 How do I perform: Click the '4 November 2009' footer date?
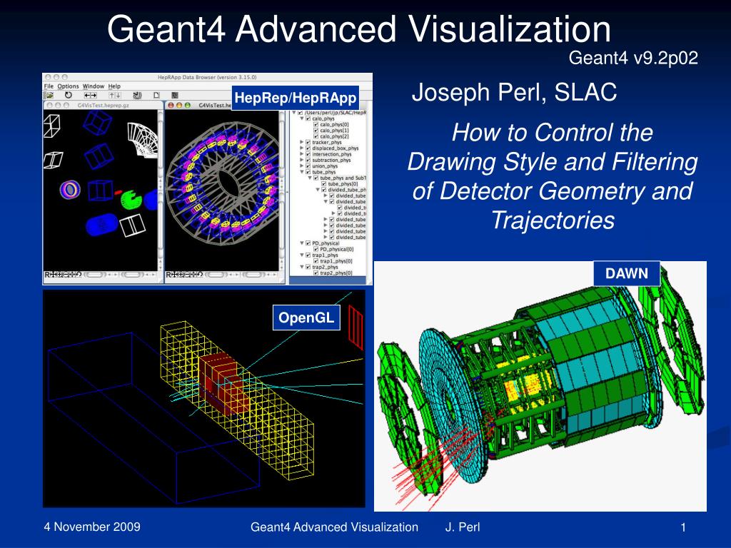click(92, 527)
